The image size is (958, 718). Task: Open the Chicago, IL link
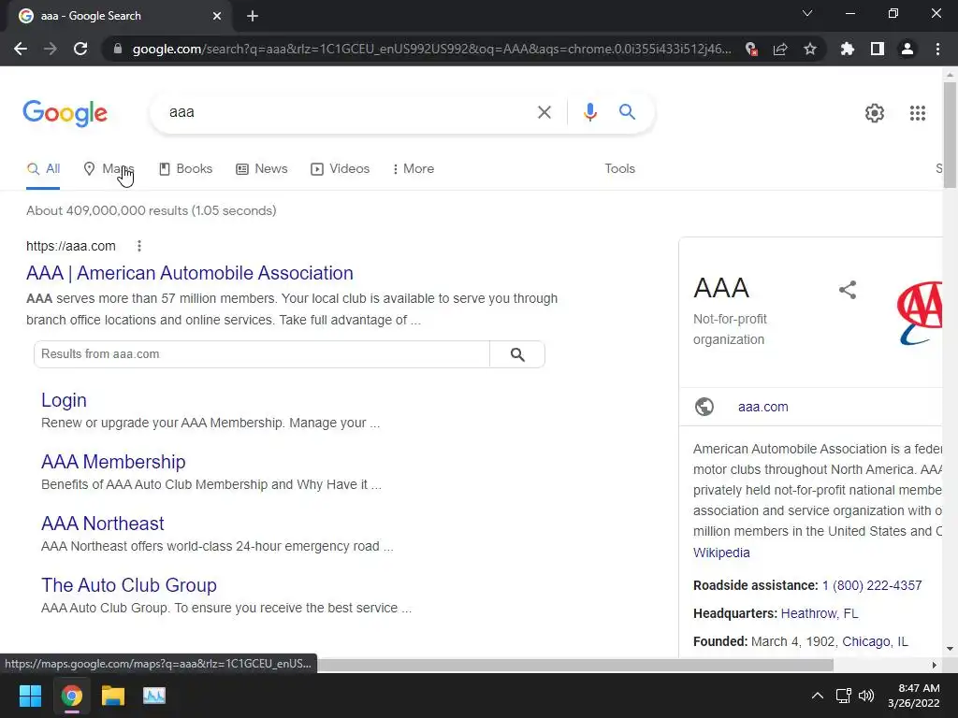pos(875,641)
